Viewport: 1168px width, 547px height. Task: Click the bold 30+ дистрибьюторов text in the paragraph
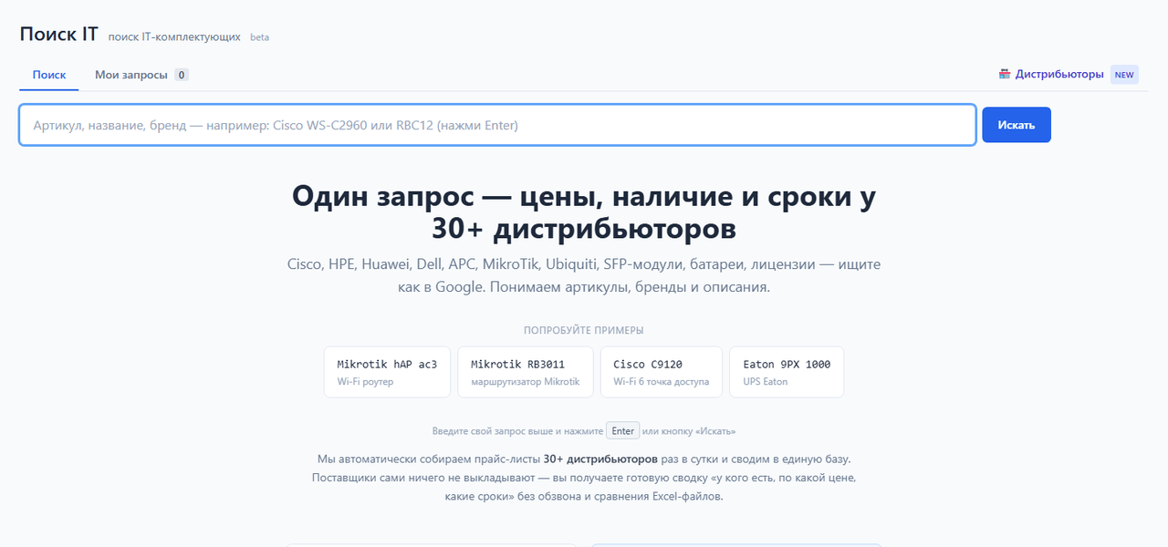click(600, 459)
